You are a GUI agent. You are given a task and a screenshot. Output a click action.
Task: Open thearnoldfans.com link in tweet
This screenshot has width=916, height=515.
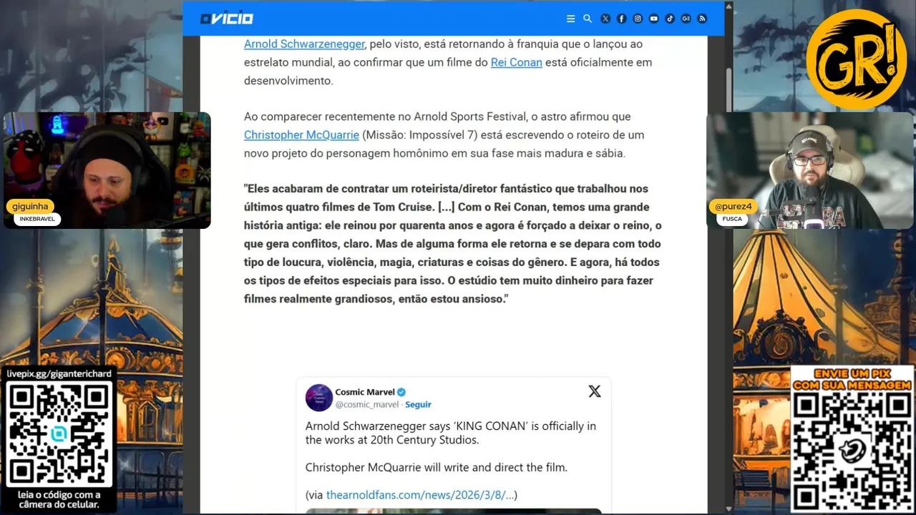[x=419, y=495]
